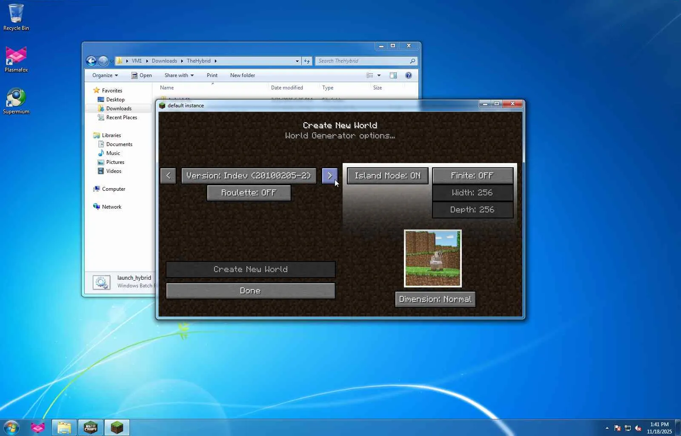Open the Action Center flag icon
The width and height of the screenshot is (681, 436).
click(x=618, y=428)
